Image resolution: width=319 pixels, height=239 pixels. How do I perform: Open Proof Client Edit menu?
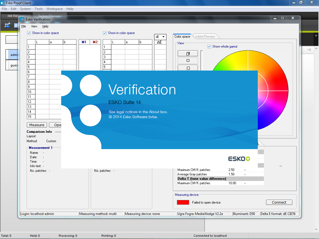coord(14,9)
